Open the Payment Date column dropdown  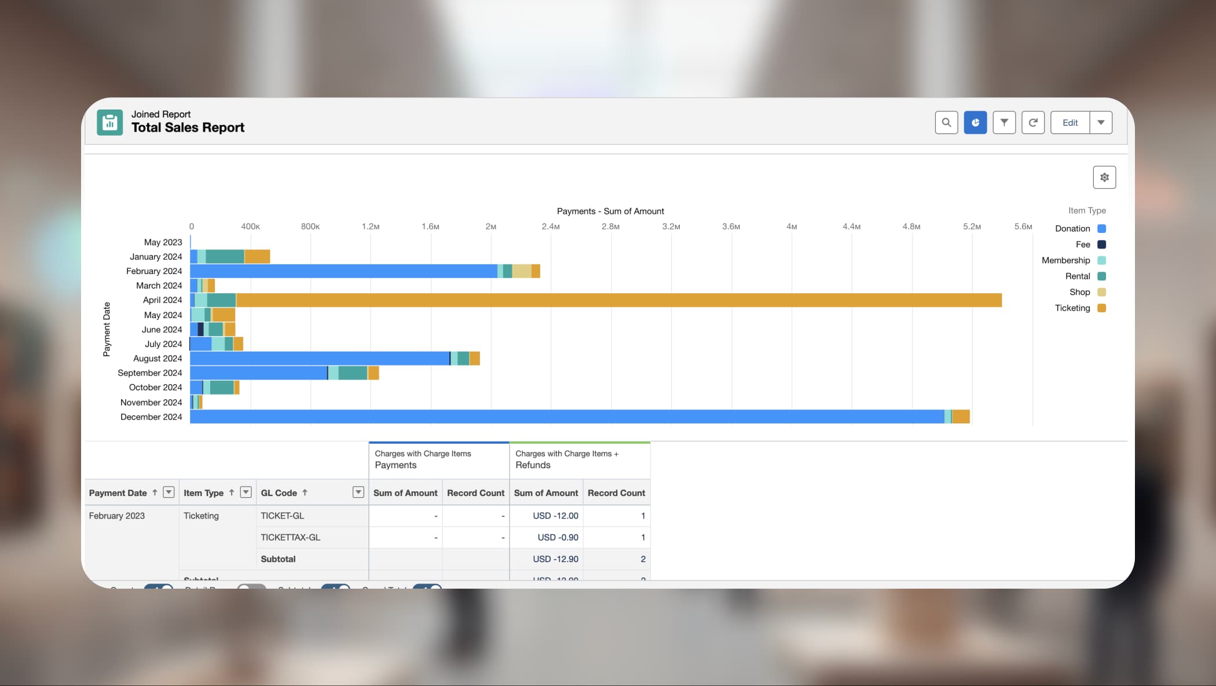coord(169,492)
